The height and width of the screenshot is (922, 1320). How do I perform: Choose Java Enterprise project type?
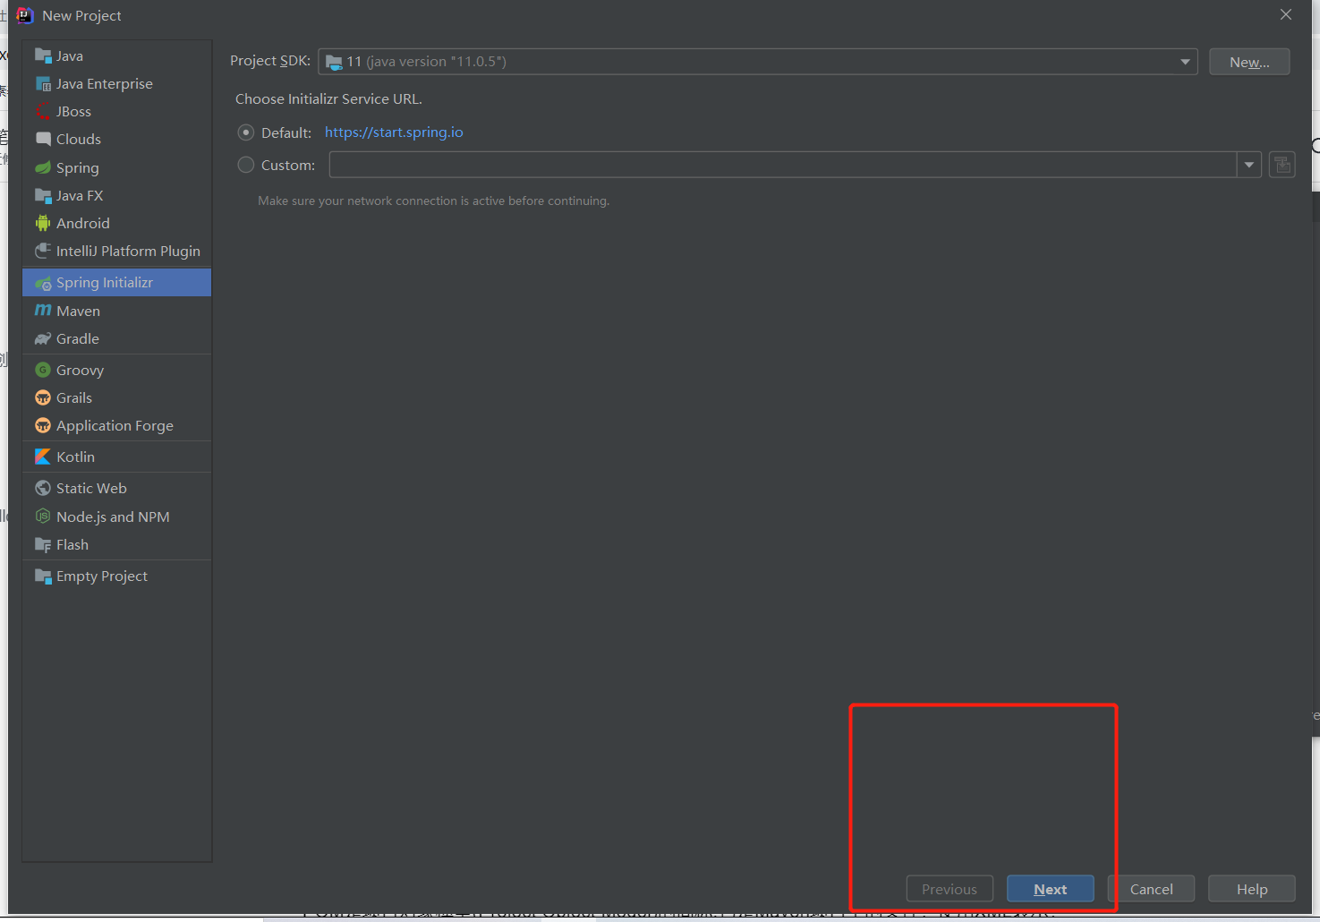tap(116, 83)
